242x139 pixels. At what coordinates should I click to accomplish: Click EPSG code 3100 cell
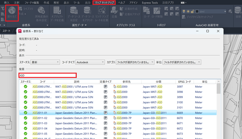point(180,102)
